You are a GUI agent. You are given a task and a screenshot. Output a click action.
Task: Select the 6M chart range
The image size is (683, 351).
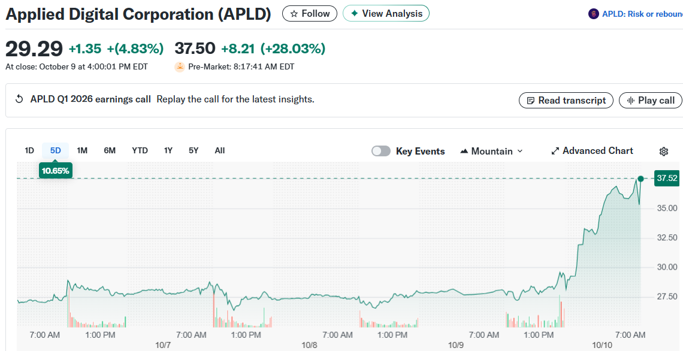click(110, 150)
